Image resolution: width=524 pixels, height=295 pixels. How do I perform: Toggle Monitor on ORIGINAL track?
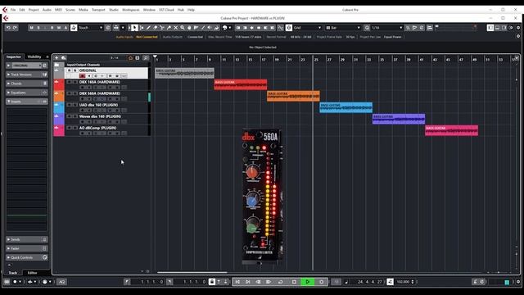tap(89, 76)
